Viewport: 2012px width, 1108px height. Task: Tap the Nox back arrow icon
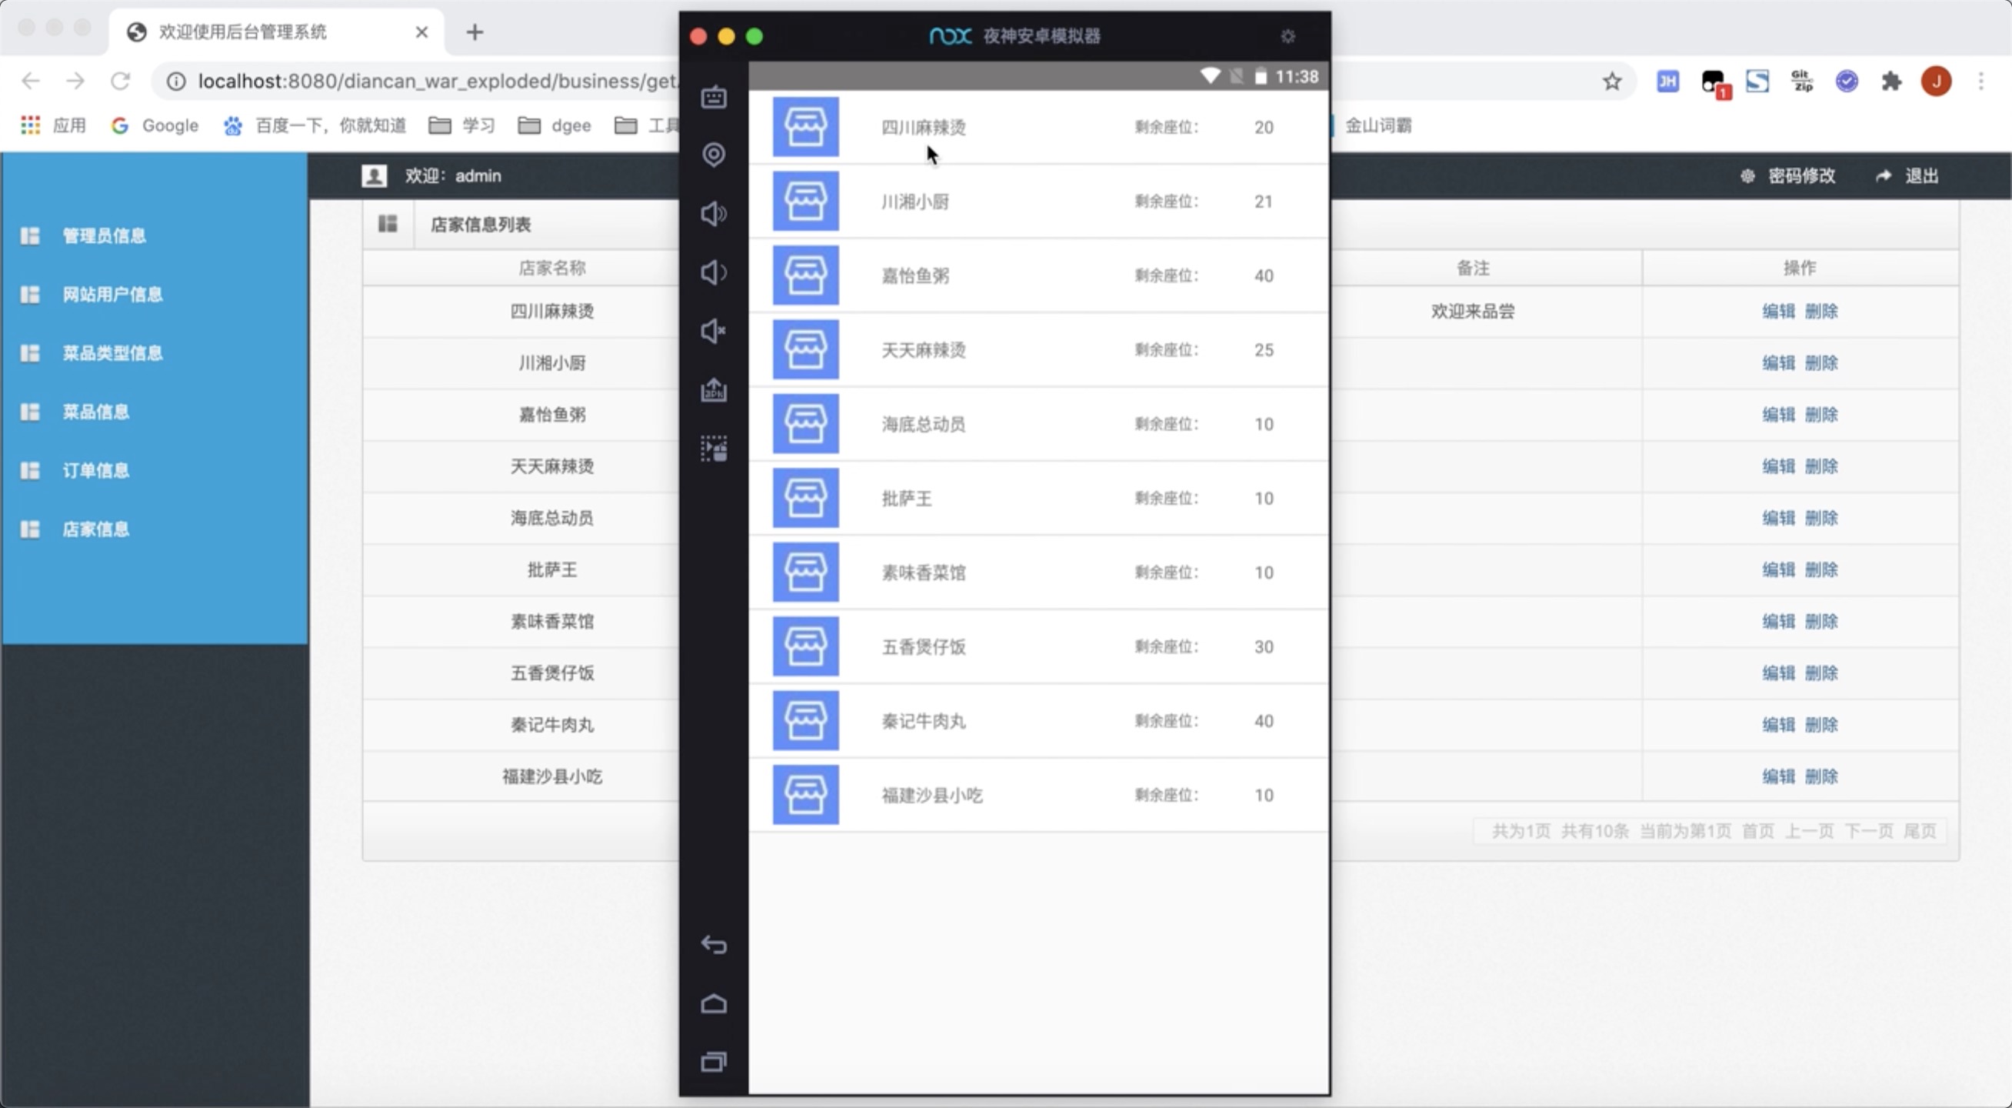point(713,945)
